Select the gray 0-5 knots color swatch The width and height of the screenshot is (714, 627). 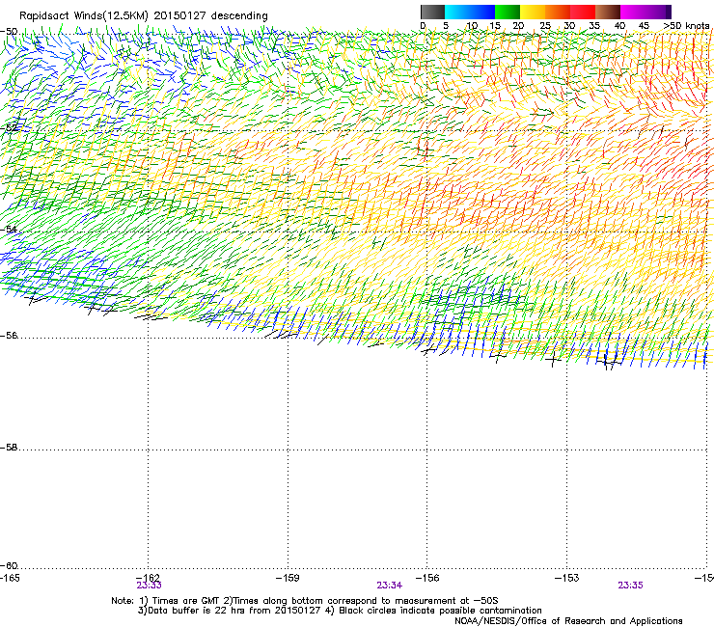point(432,12)
